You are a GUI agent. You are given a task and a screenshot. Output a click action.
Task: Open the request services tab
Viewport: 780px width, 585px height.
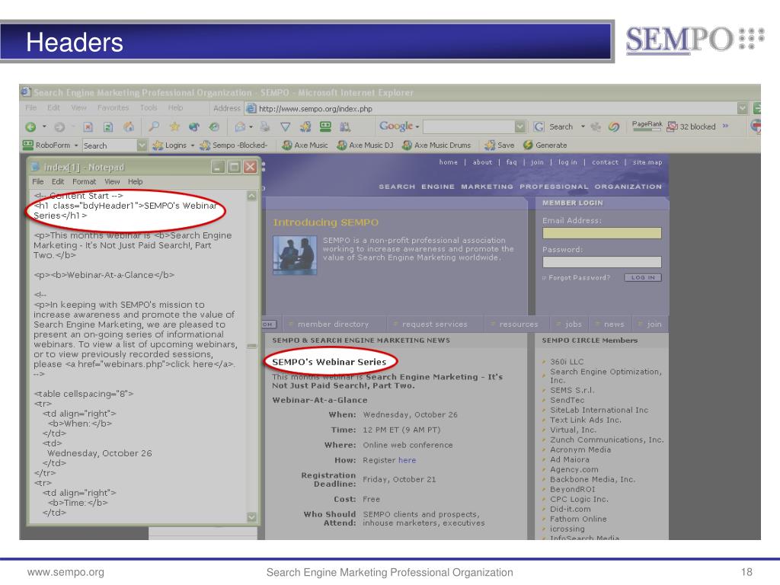pyautogui.click(x=434, y=324)
